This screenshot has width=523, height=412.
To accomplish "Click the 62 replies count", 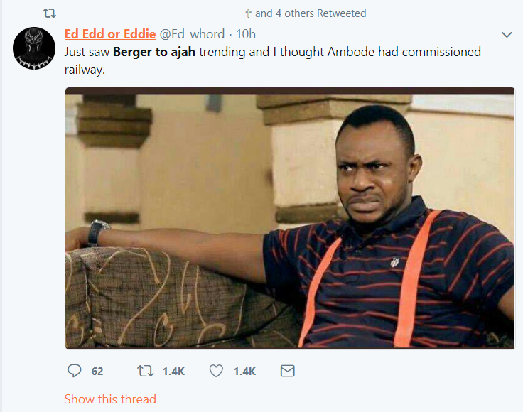I will (x=97, y=372).
